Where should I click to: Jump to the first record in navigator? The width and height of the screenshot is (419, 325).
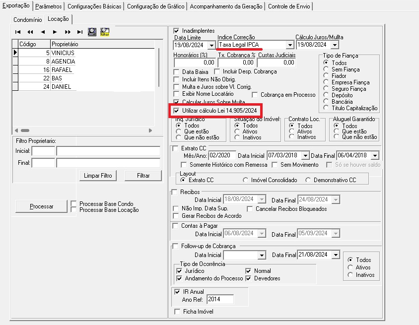[x=18, y=32]
